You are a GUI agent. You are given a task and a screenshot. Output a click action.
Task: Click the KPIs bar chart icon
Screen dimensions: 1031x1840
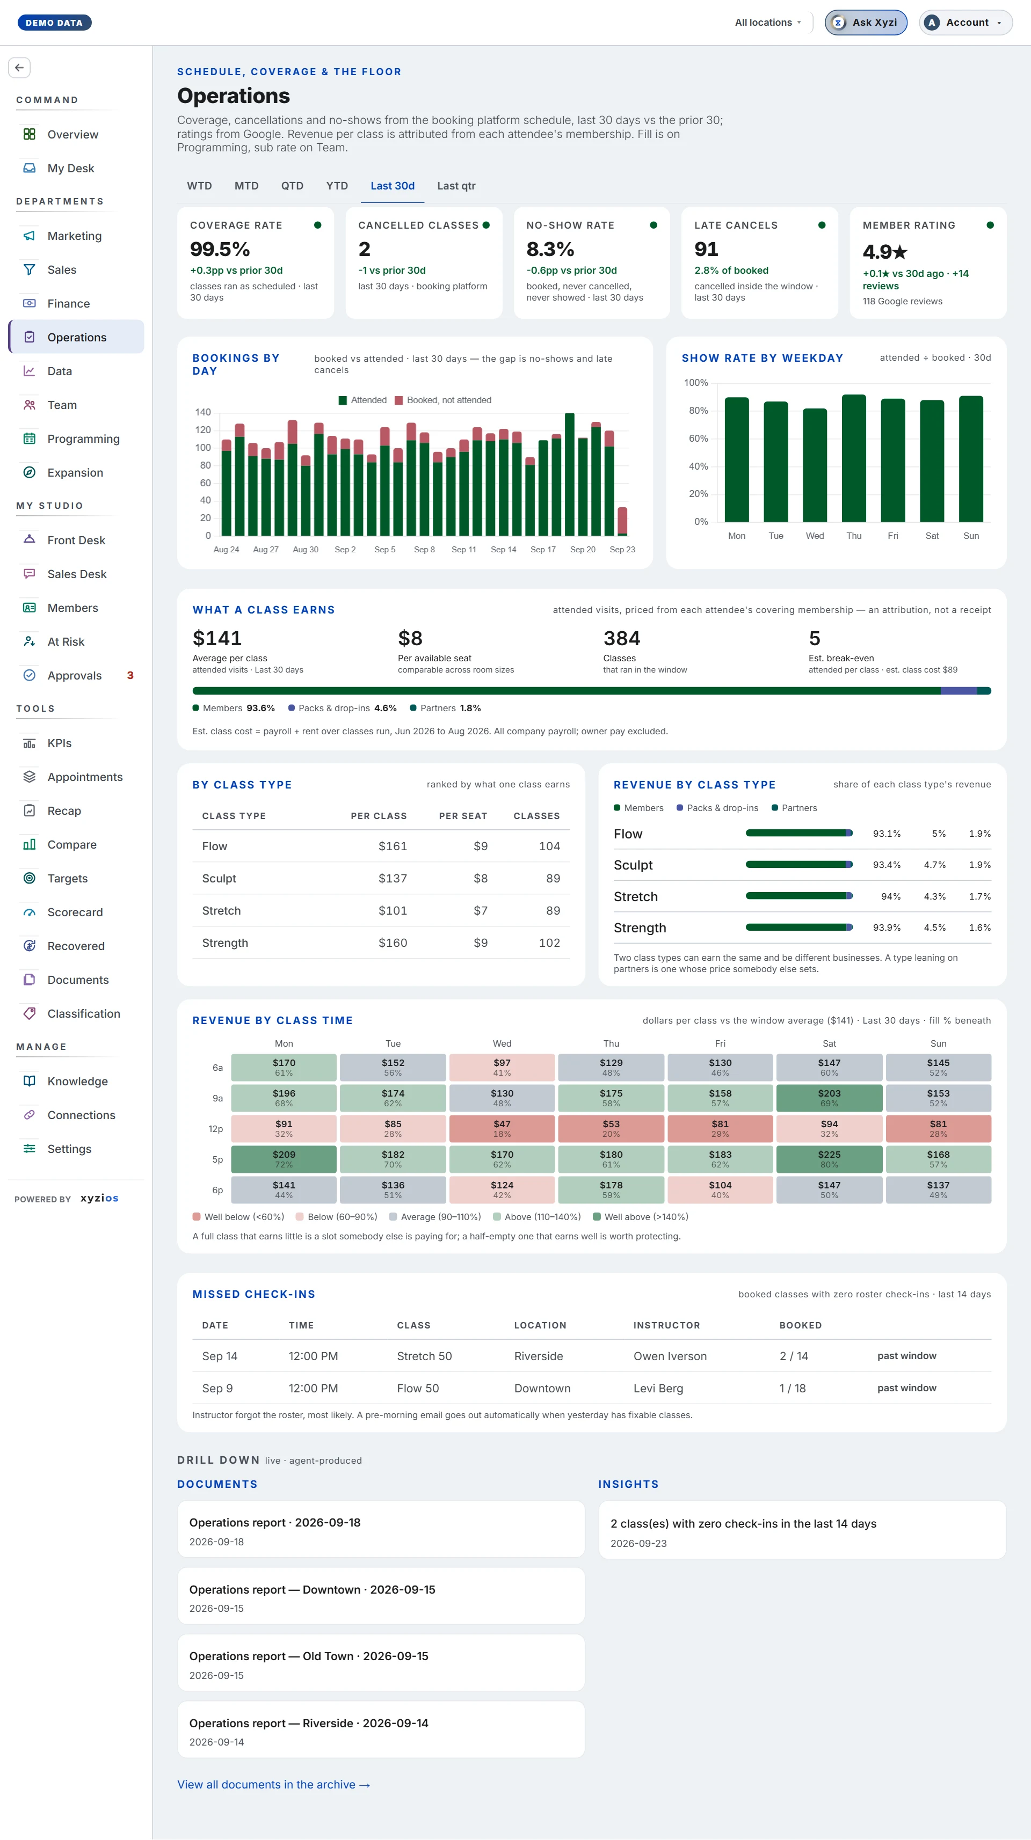coord(30,743)
